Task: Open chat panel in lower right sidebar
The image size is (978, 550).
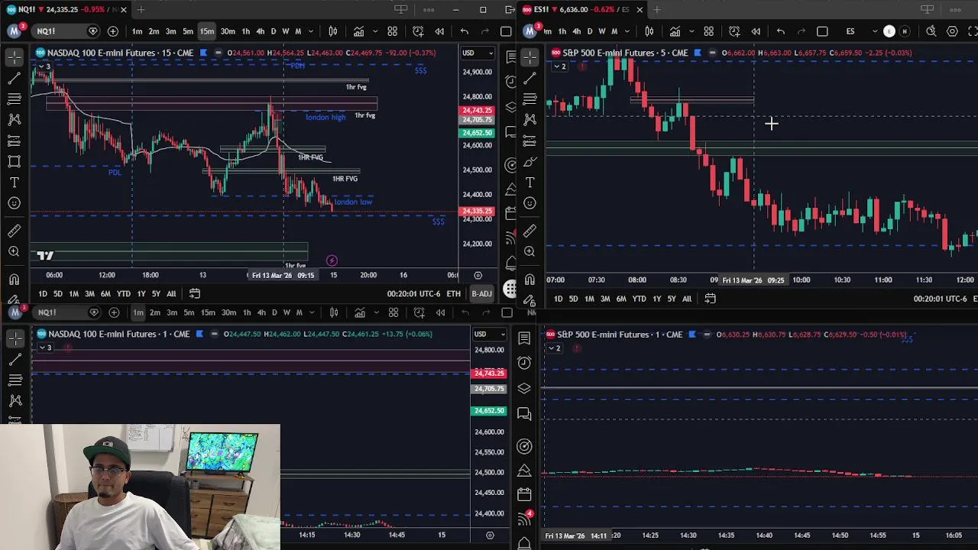Action: pyautogui.click(x=524, y=413)
